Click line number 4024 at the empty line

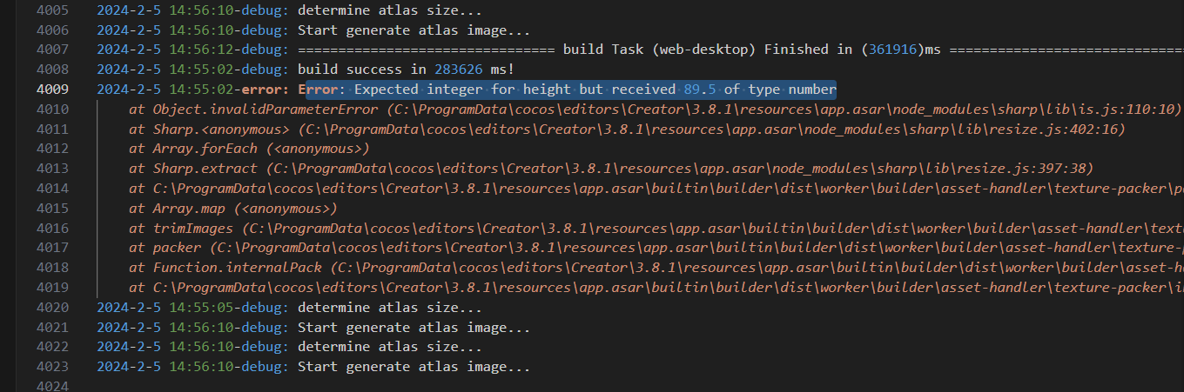[x=54, y=386]
